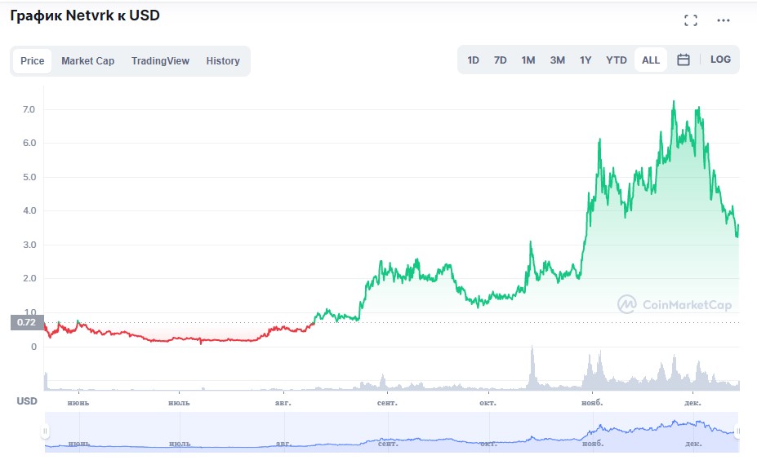Click the mini overview chart navigator
Image resolution: width=757 pixels, height=460 pixels.
point(392,431)
